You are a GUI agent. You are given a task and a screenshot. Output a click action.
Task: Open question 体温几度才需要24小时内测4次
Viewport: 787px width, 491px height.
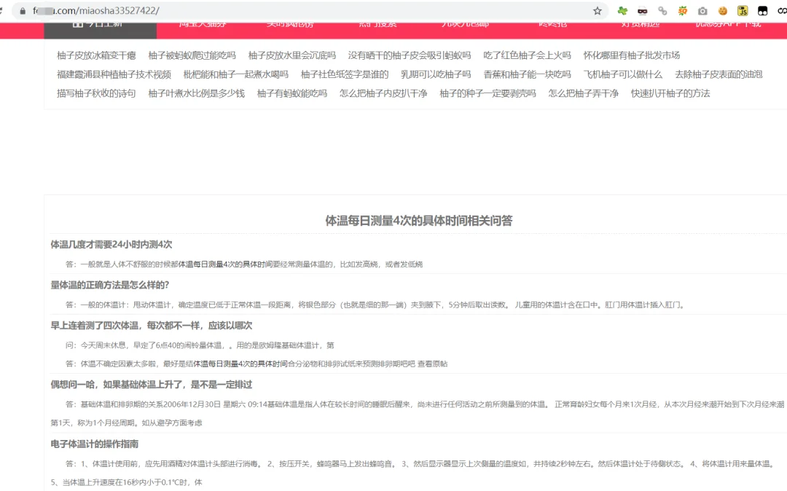111,244
